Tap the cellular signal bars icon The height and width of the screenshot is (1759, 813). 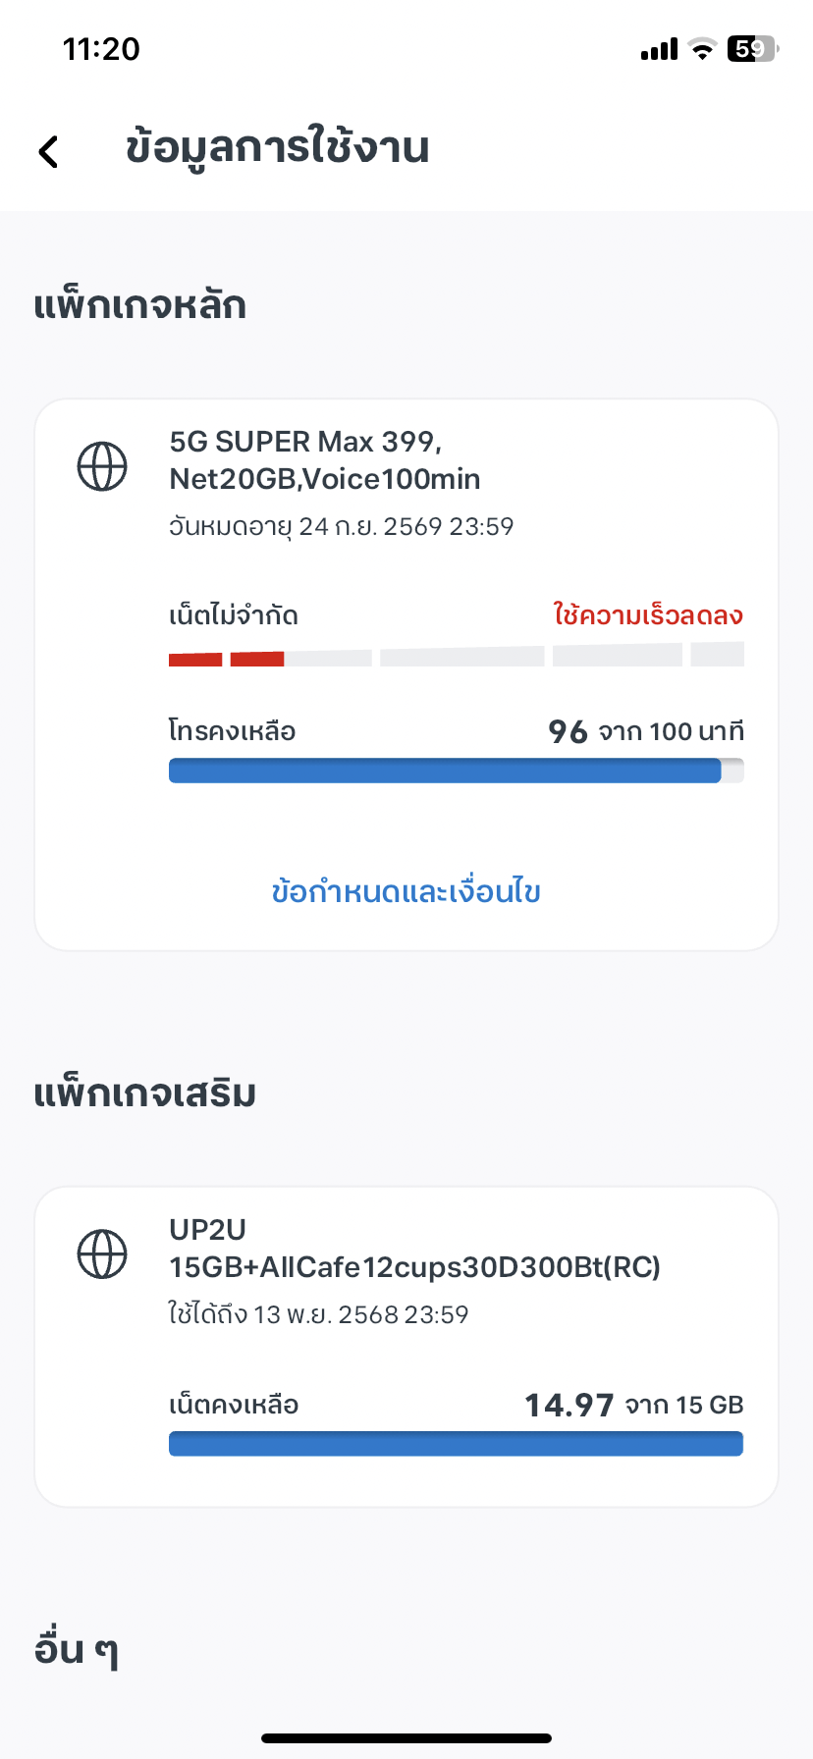pos(659,49)
